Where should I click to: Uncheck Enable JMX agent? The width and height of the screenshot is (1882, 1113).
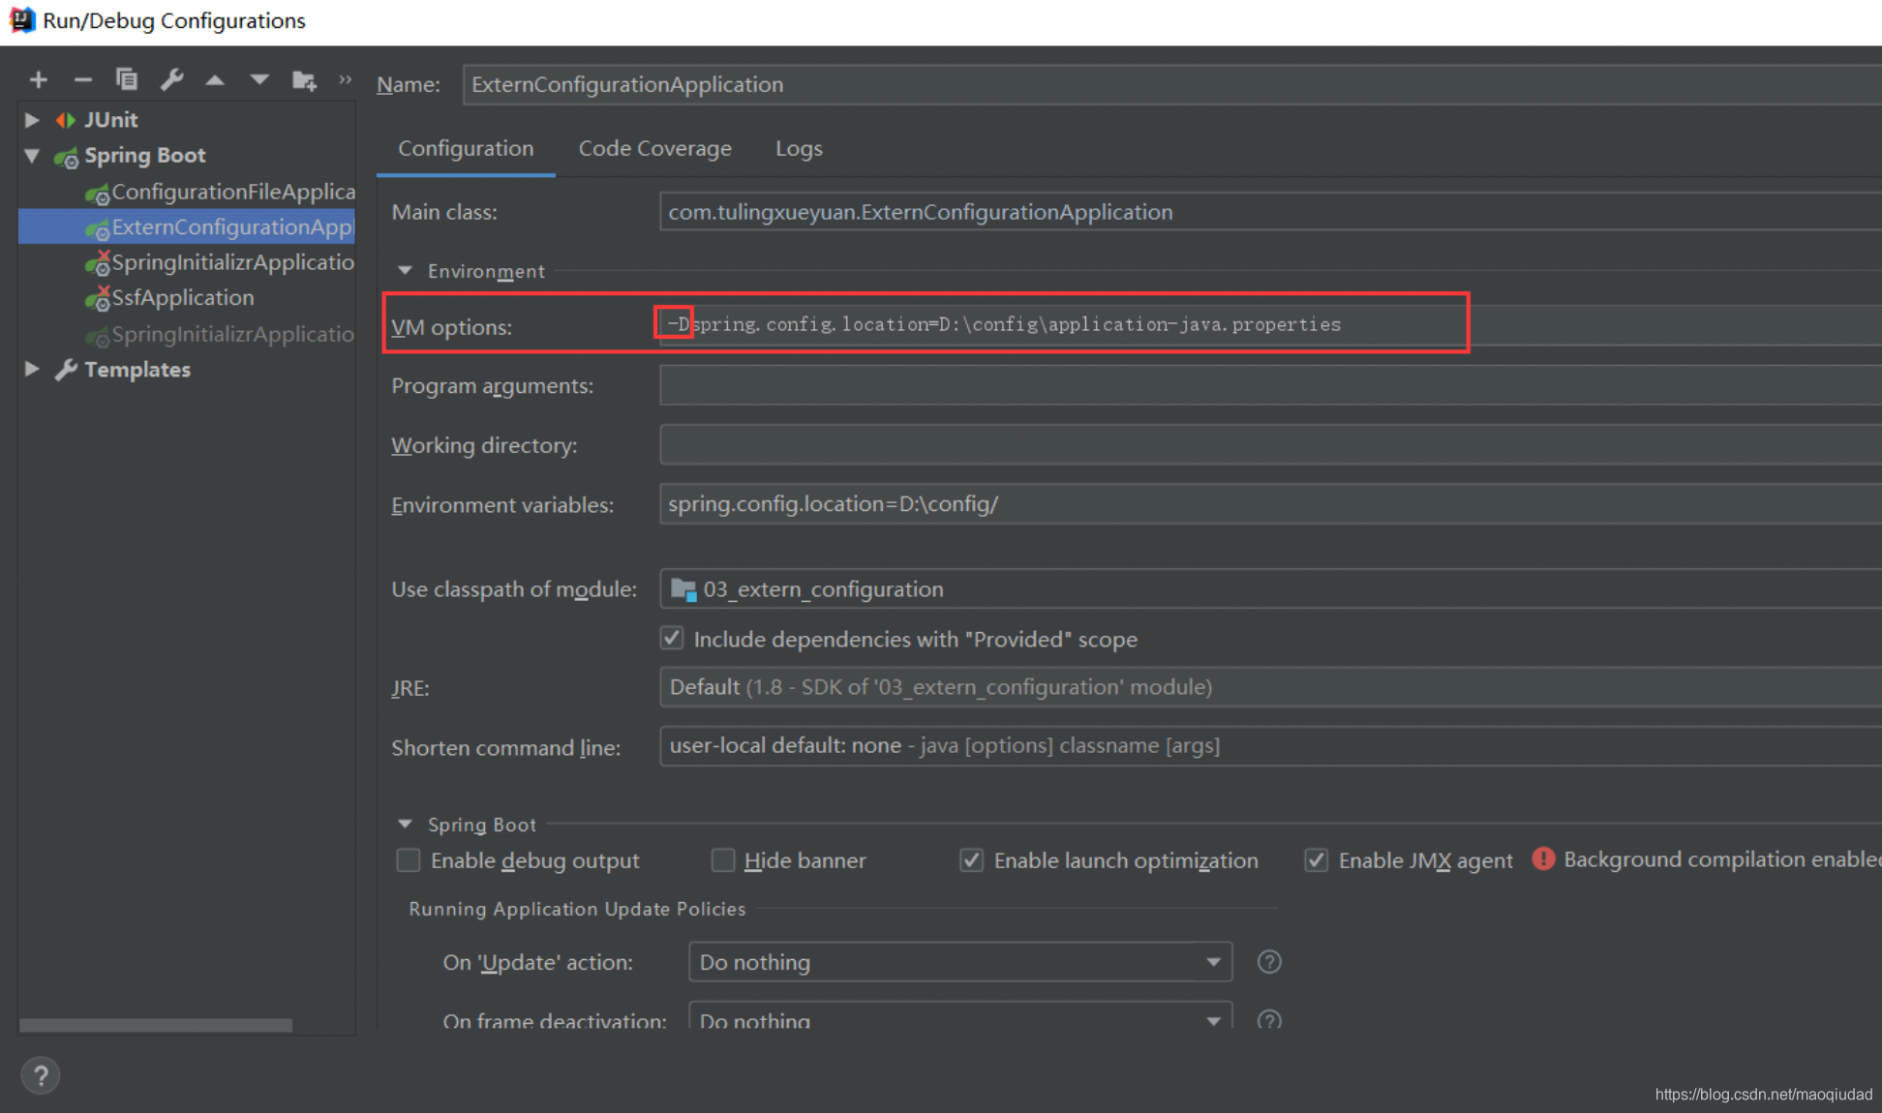pos(1316,860)
